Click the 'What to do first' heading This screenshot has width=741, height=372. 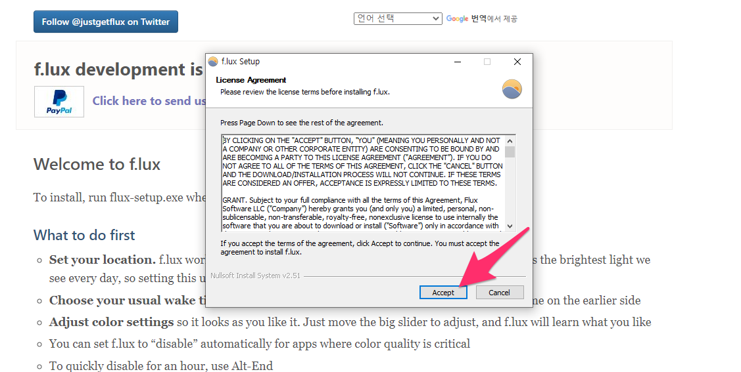click(x=84, y=235)
